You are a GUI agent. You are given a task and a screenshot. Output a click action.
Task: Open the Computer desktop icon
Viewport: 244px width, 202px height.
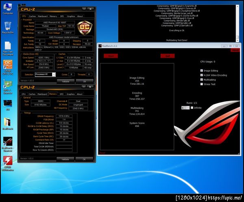tap(8, 9)
